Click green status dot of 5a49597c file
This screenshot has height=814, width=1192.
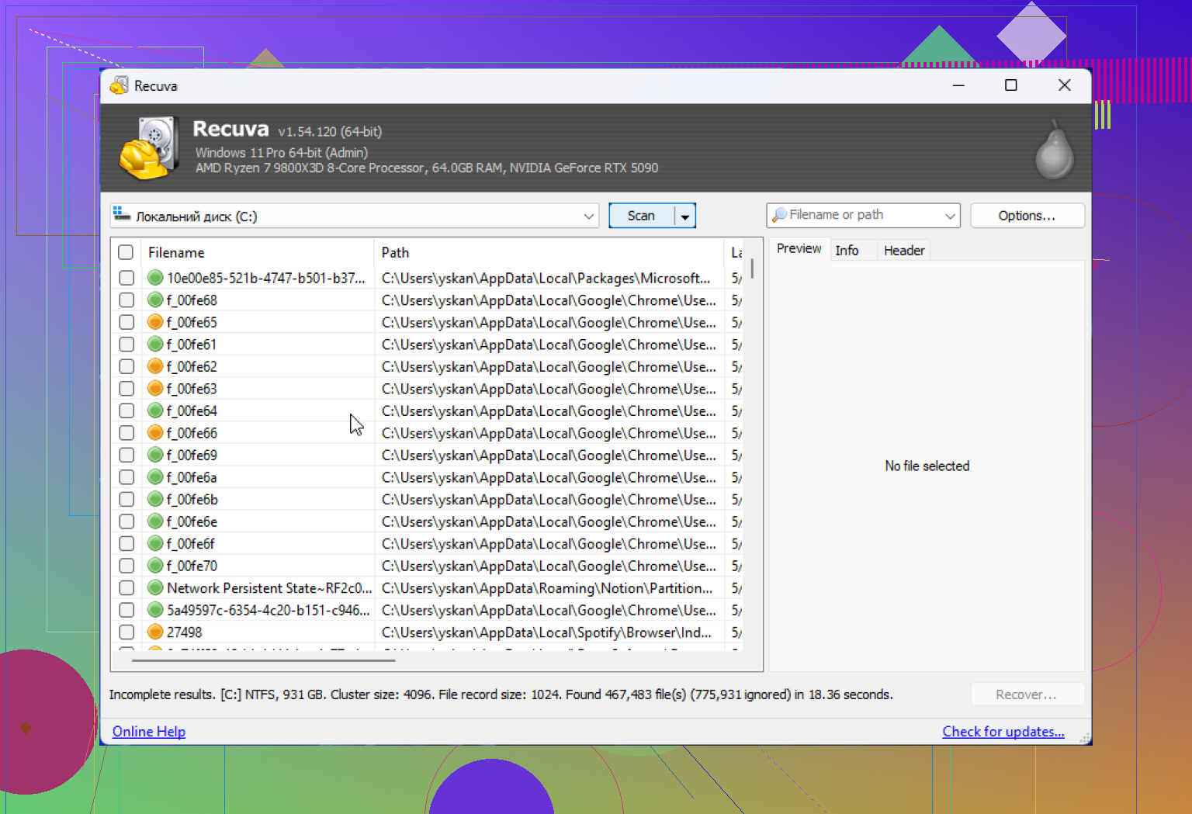pyautogui.click(x=155, y=610)
